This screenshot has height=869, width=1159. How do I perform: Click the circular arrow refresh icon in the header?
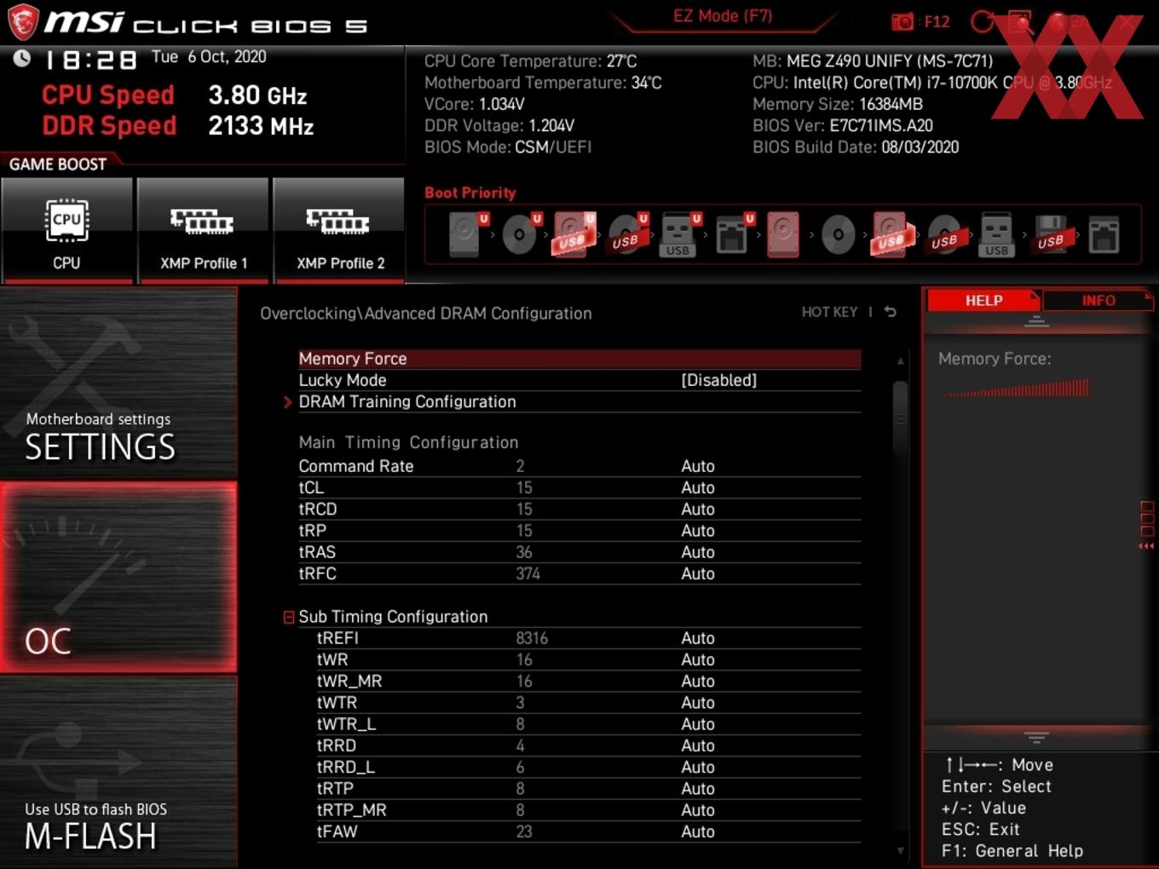pos(983,22)
